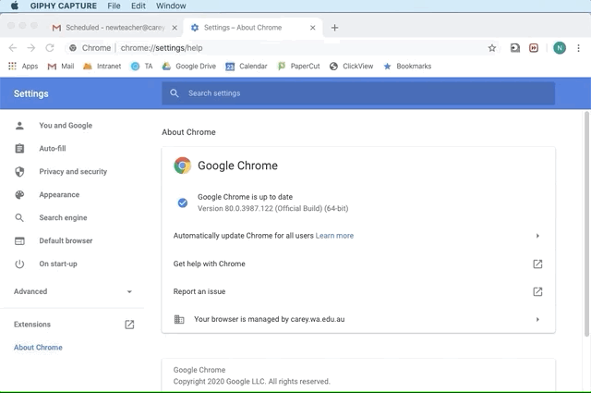The image size is (591, 393).
Task: Close the Scheduled Gmail tab
Action: click(x=175, y=28)
